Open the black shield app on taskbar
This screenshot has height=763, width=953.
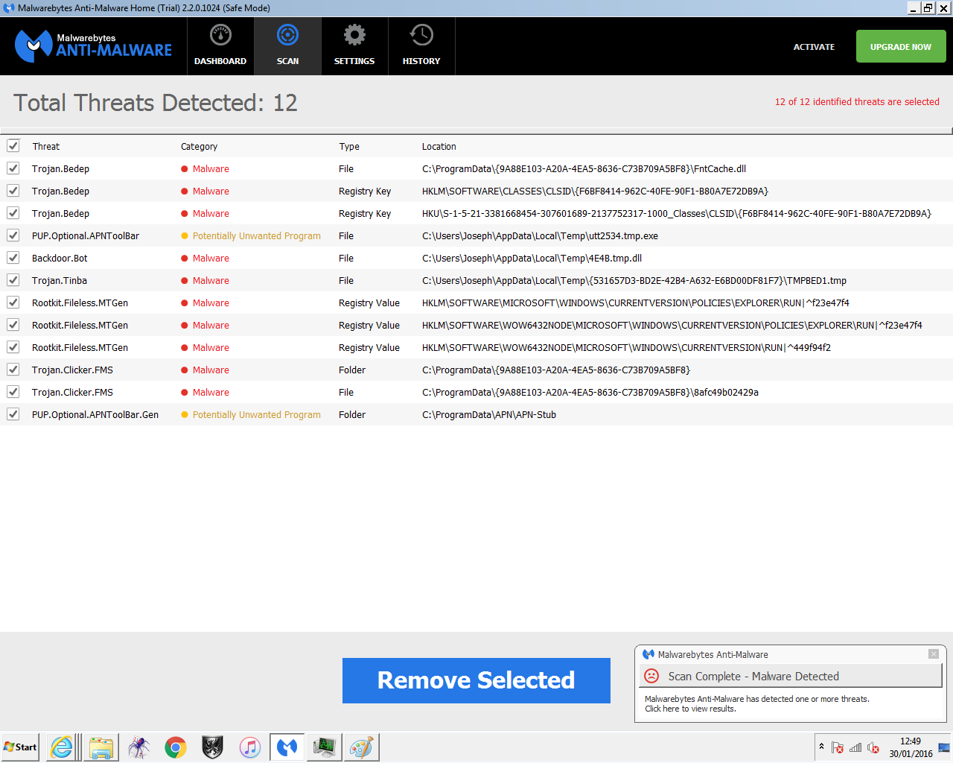[213, 747]
